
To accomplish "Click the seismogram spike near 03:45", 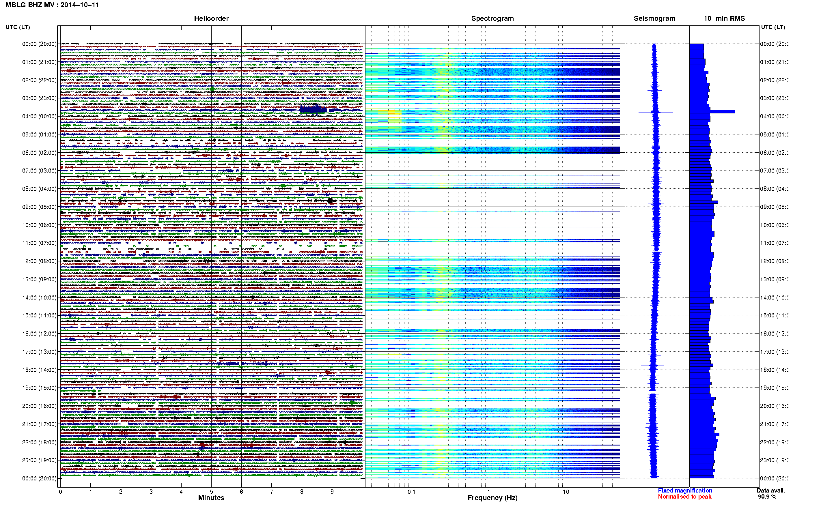I will click(656, 113).
